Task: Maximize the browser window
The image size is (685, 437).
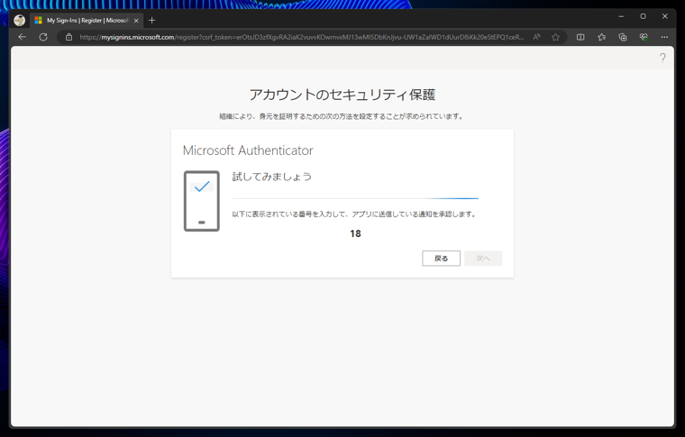Action: (643, 16)
